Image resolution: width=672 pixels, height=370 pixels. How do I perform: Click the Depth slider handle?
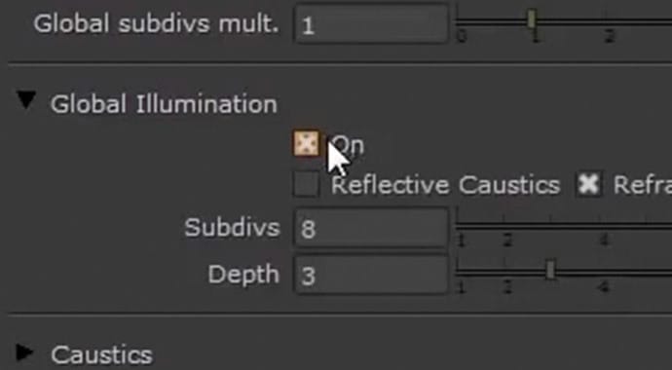coord(550,270)
